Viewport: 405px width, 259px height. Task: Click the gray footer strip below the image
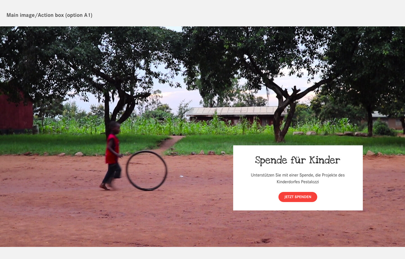pyautogui.click(x=202, y=253)
